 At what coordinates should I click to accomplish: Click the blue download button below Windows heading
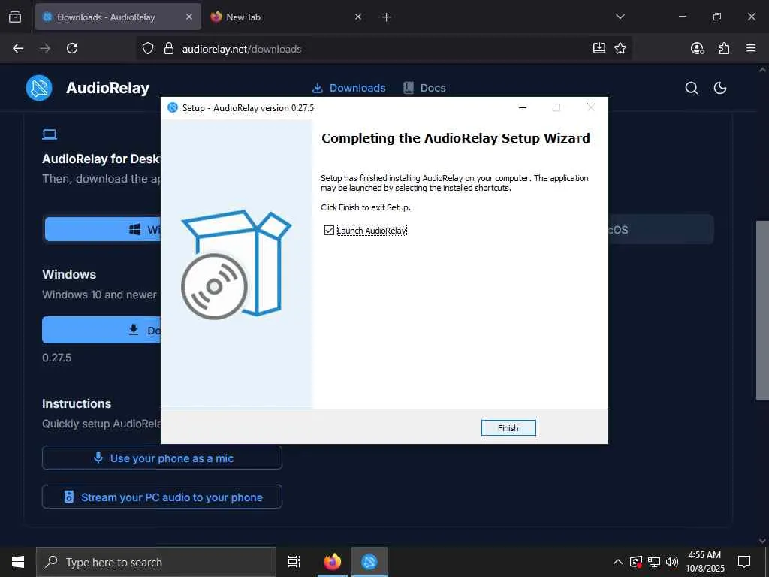(x=101, y=330)
